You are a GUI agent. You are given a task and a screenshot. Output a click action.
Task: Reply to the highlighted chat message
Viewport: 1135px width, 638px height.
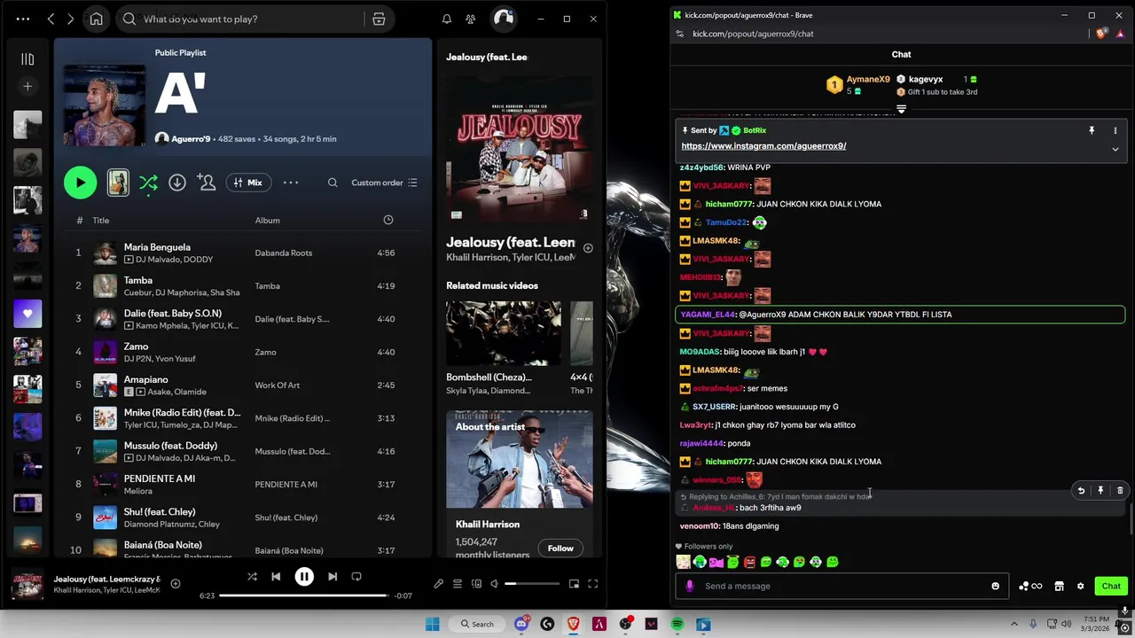click(x=1081, y=491)
